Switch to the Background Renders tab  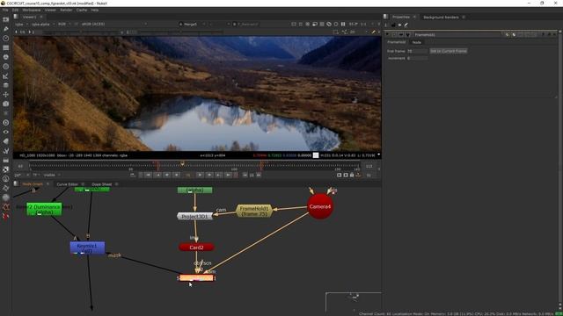pyautogui.click(x=441, y=18)
